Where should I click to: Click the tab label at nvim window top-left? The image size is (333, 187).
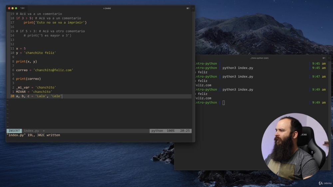23,8
